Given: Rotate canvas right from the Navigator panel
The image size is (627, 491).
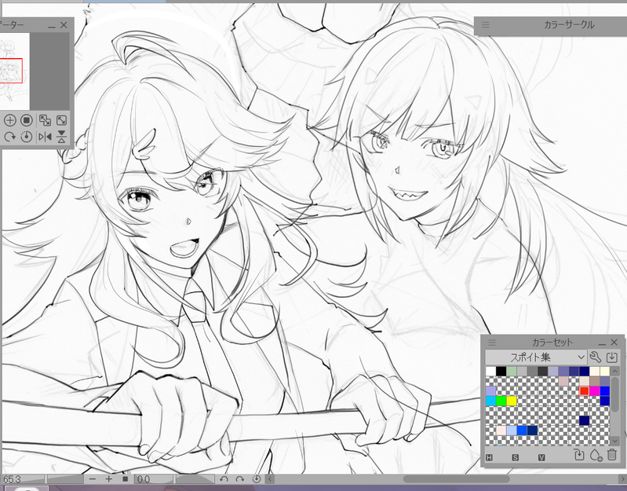Looking at the screenshot, I should click(9, 137).
